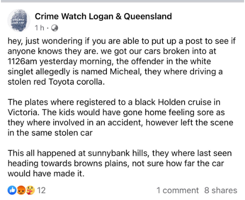
Task: Click the final line would have made it
Action: coord(46,173)
